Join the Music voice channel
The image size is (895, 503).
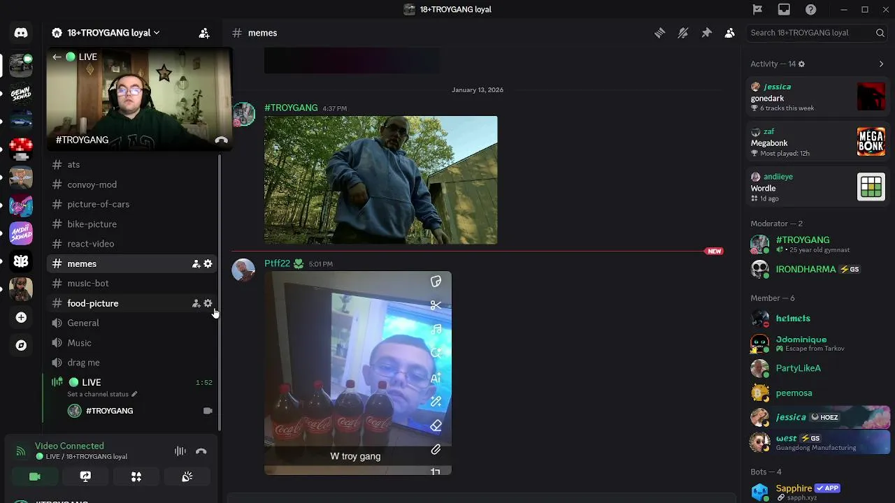(133, 343)
